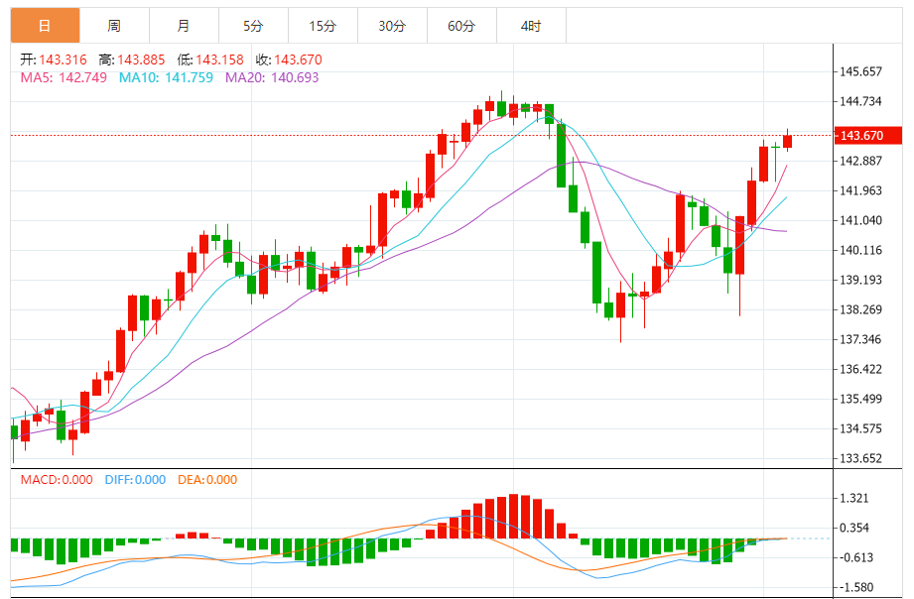Switch to the 周 (weekly) tab

114,26
